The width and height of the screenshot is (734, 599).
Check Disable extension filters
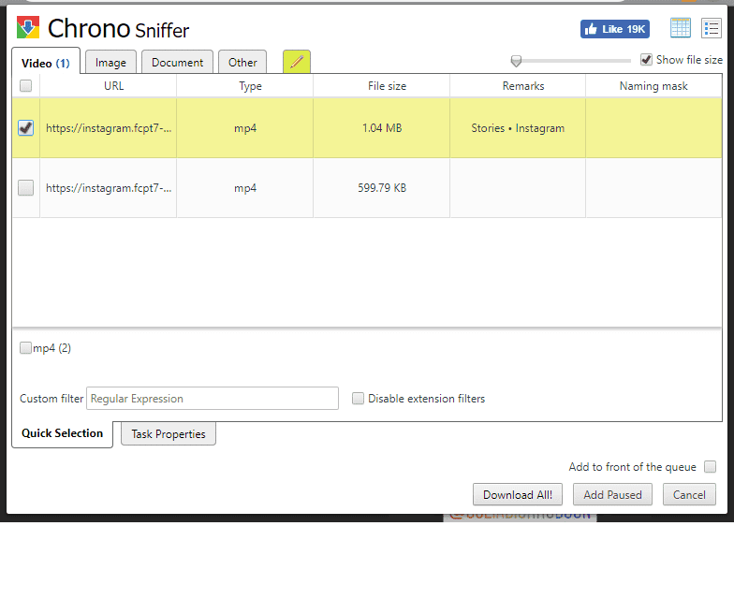click(358, 399)
